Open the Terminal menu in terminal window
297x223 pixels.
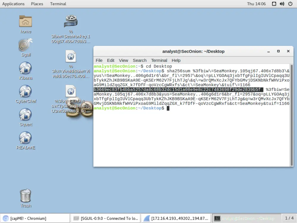[x=159, y=60]
